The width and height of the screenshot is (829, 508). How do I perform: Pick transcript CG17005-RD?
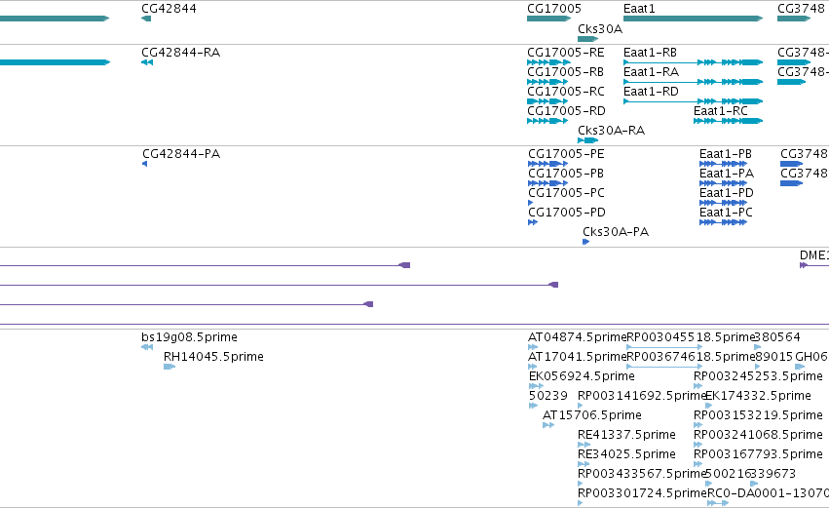point(566,110)
